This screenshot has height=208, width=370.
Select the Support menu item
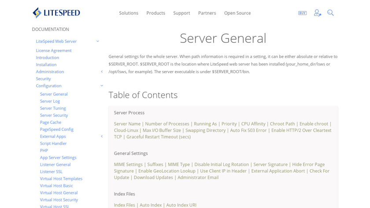181,13
